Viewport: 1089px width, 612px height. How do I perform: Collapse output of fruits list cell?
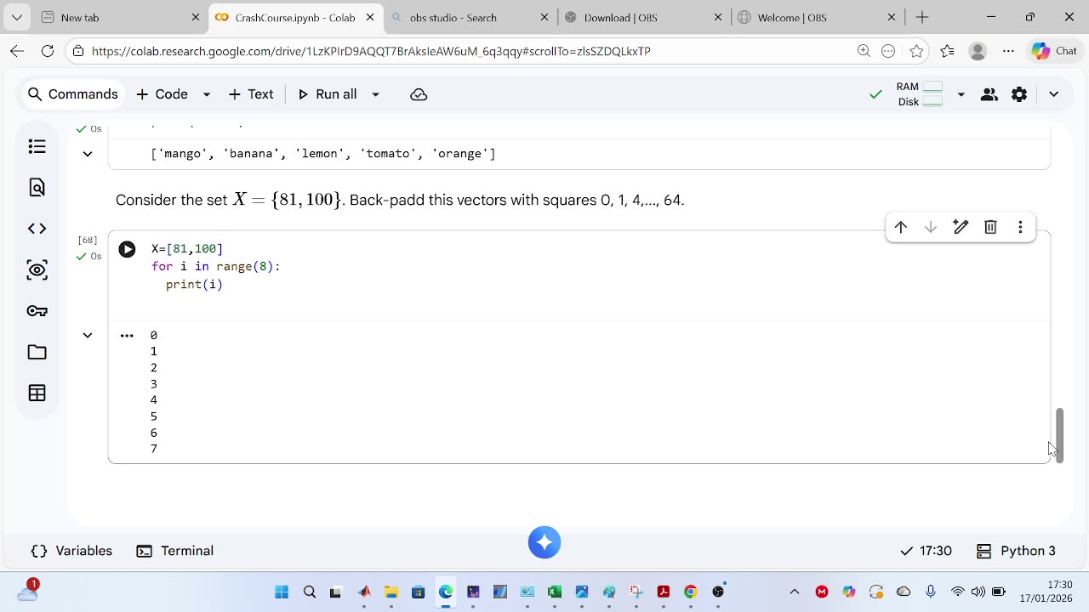coord(88,154)
